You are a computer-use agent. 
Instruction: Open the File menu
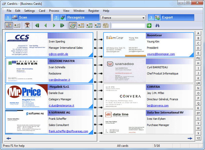pos(9,11)
